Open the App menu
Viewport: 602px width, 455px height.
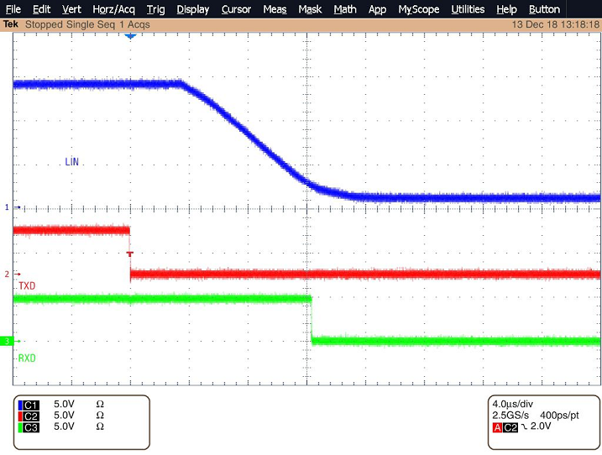pyautogui.click(x=377, y=9)
